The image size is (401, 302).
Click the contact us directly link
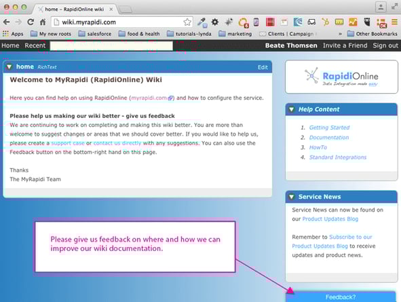117,143
